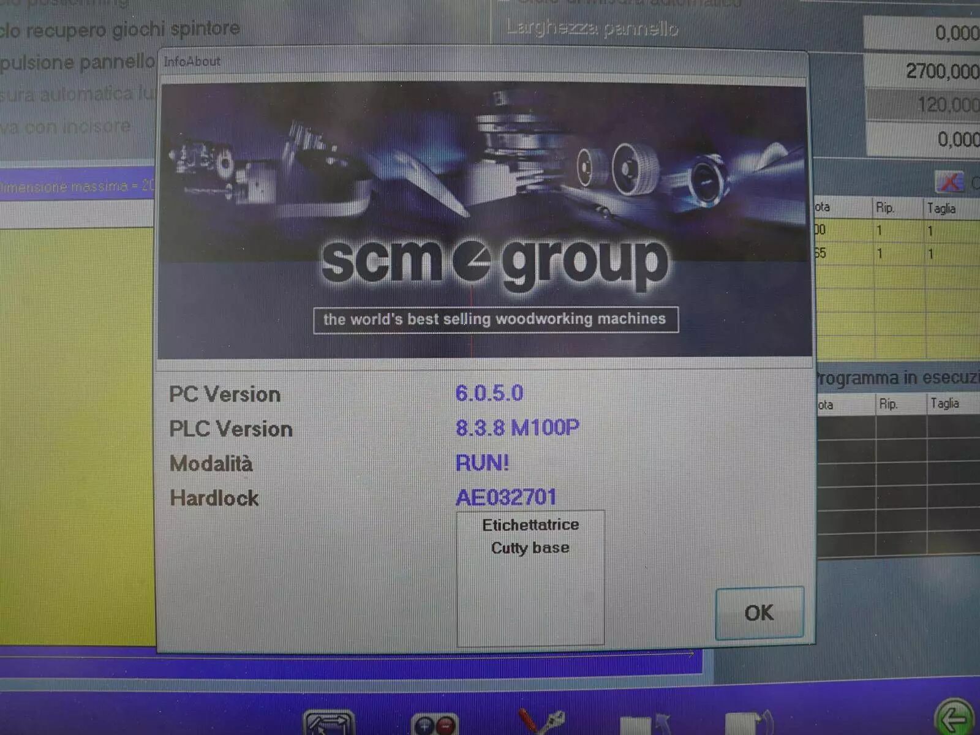Click the InfoAbout title bar
Screen dimensions: 980x735
[483, 62]
